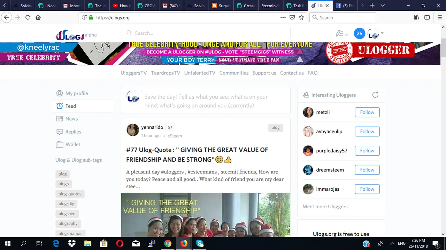Open the TeardropsTV menu item
Viewport: 446px width, 250px height.
(166, 73)
